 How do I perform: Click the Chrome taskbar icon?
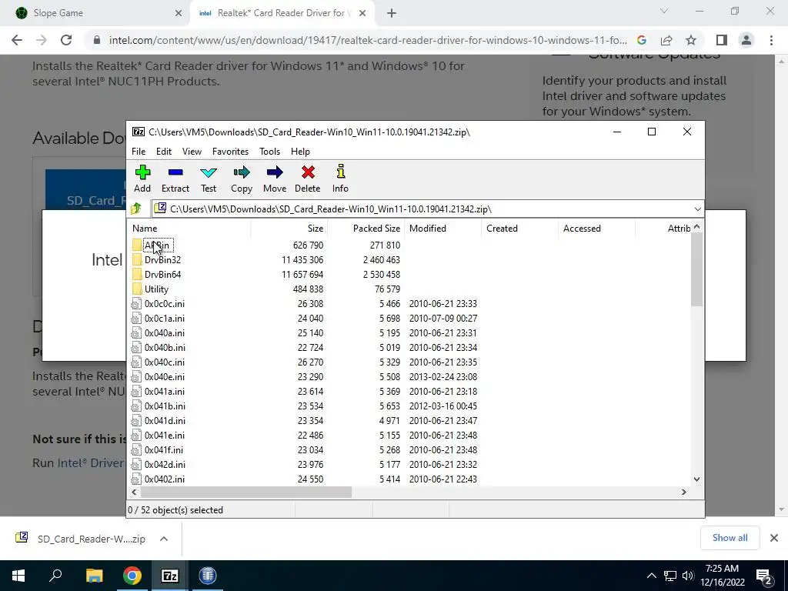click(132, 576)
